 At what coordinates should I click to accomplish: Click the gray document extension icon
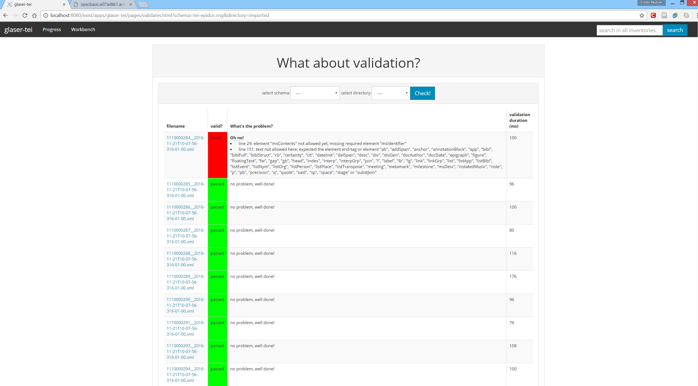click(x=664, y=15)
